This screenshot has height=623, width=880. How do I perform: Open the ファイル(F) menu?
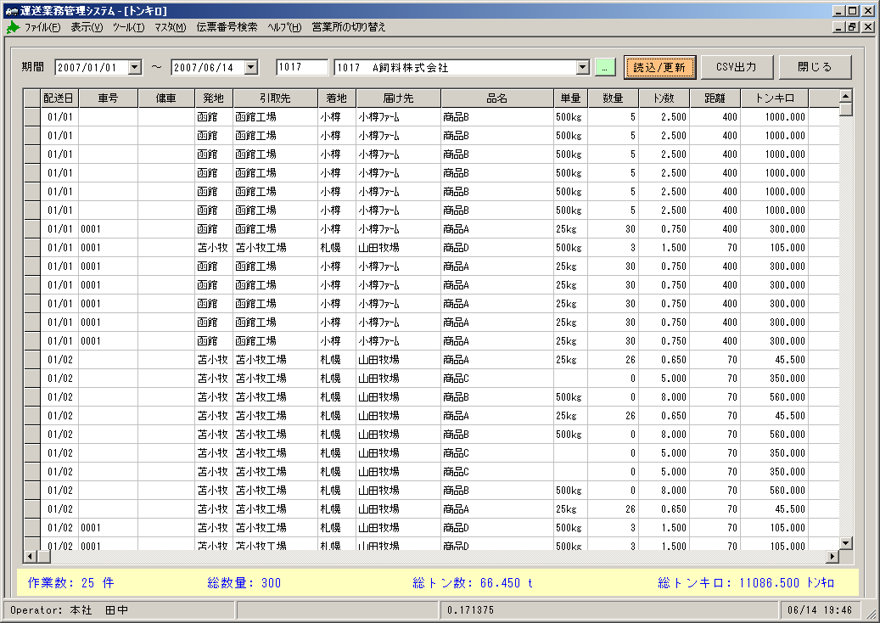click(42, 27)
